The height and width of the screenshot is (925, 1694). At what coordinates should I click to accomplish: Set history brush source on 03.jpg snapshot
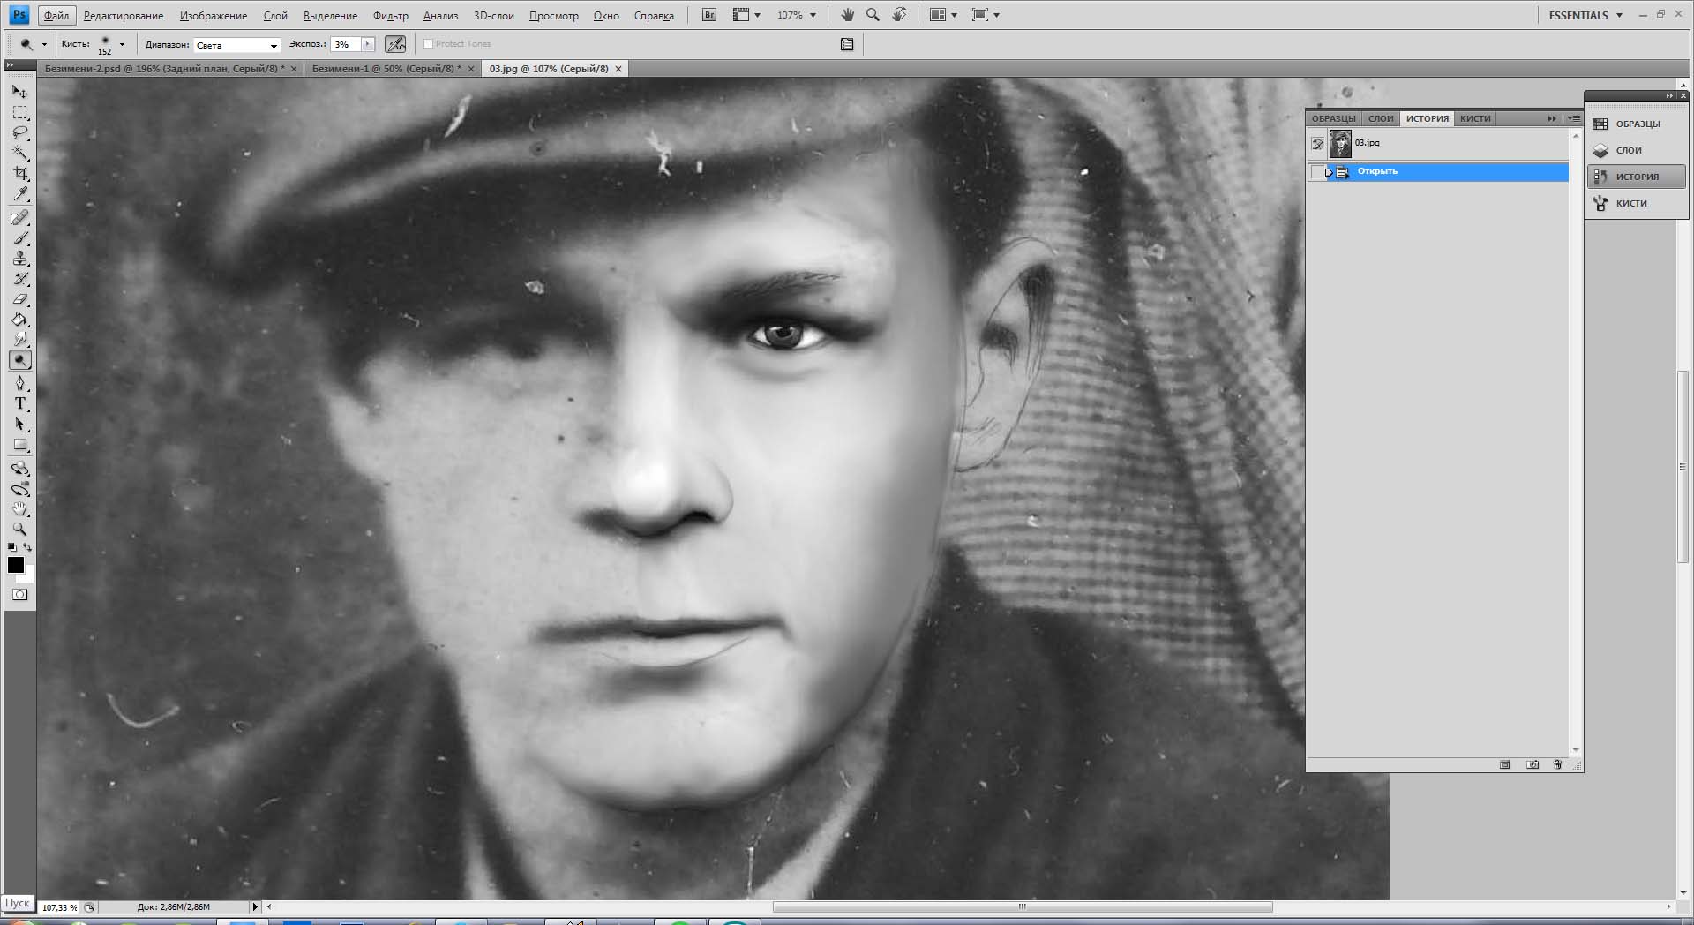tap(1317, 143)
